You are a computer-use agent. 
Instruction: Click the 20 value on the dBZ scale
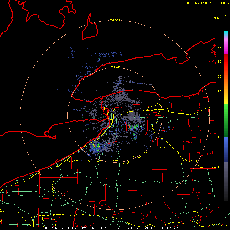click(x=220, y=122)
